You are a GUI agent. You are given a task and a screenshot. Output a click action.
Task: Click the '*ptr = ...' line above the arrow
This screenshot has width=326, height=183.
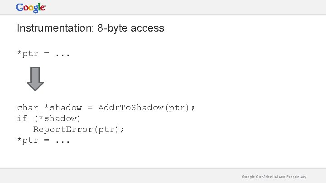tap(43, 54)
